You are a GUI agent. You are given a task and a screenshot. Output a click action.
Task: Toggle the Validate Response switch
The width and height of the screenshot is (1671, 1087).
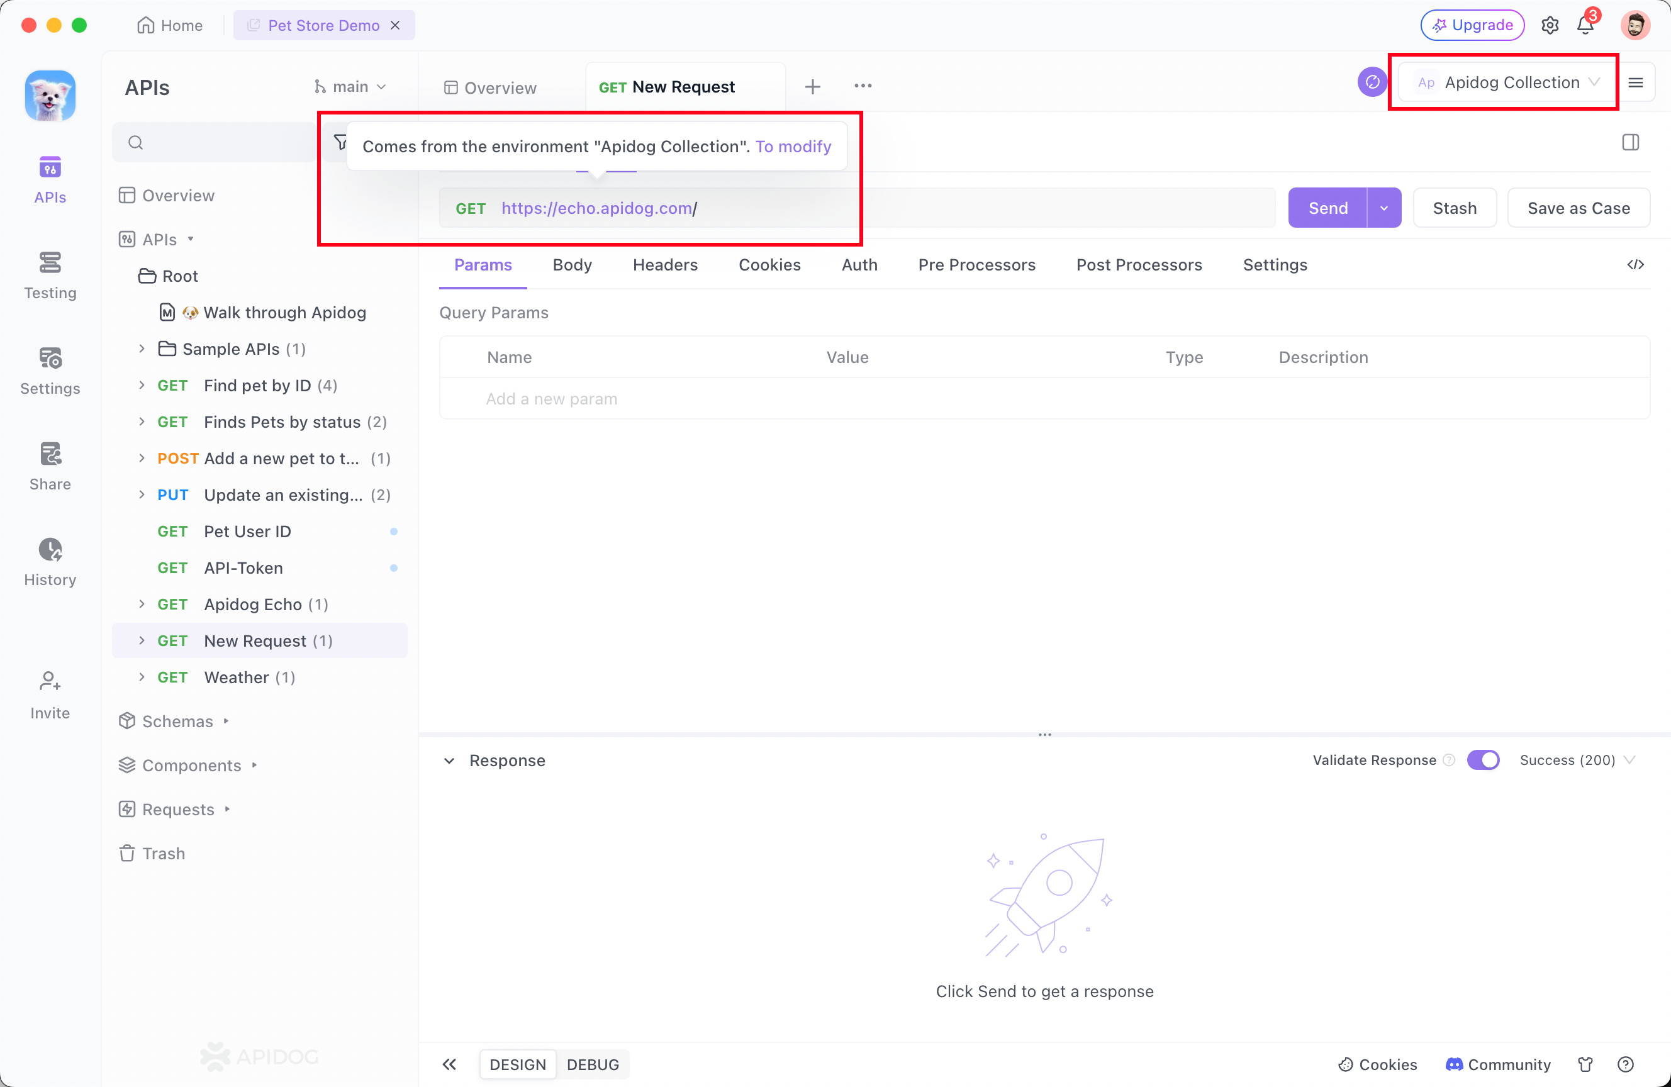1483,760
